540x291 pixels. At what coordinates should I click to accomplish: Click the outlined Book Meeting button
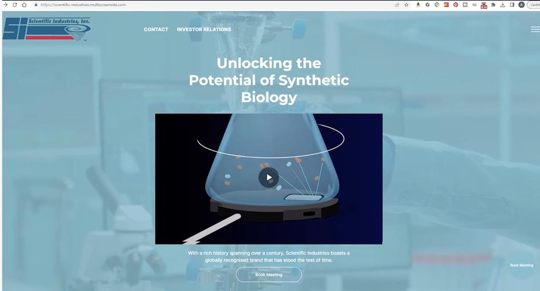(268, 275)
